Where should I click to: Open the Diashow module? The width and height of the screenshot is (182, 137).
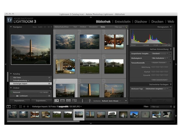pyautogui.click(x=141, y=22)
